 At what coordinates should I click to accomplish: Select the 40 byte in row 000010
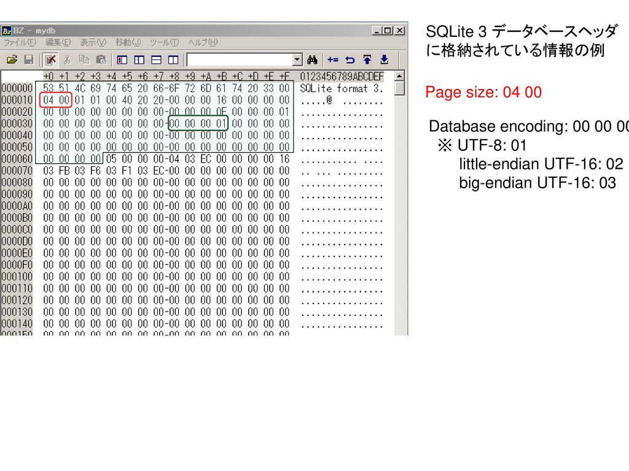point(127,100)
